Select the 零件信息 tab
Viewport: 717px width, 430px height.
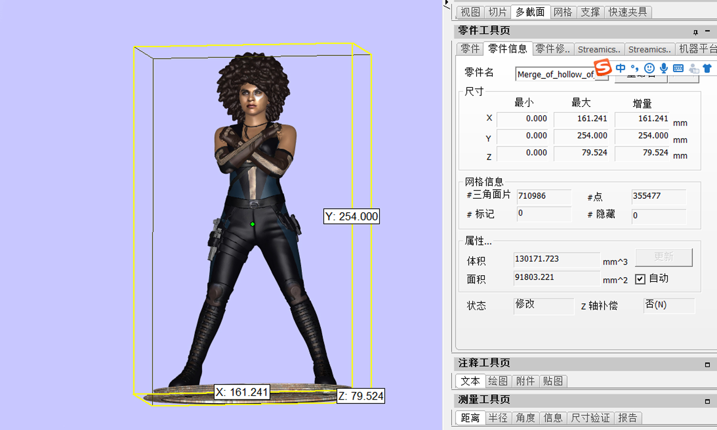click(x=508, y=49)
